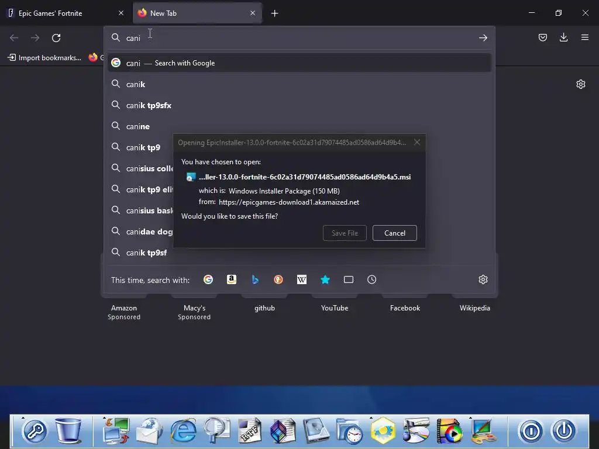Launch Internet Explorer from the dock

pyautogui.click(x=183, y=431)
